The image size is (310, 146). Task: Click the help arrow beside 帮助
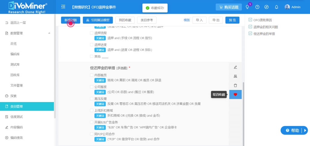coord(305,130)
